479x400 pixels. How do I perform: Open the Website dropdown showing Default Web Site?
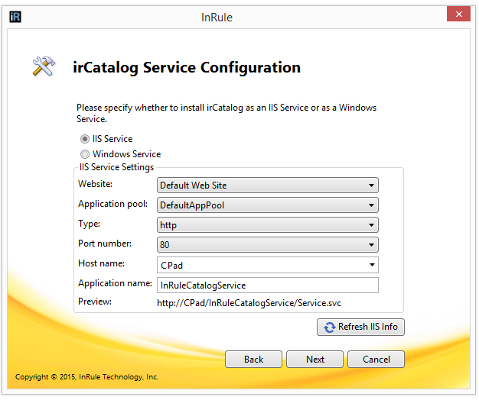click(x=268, y=185)
